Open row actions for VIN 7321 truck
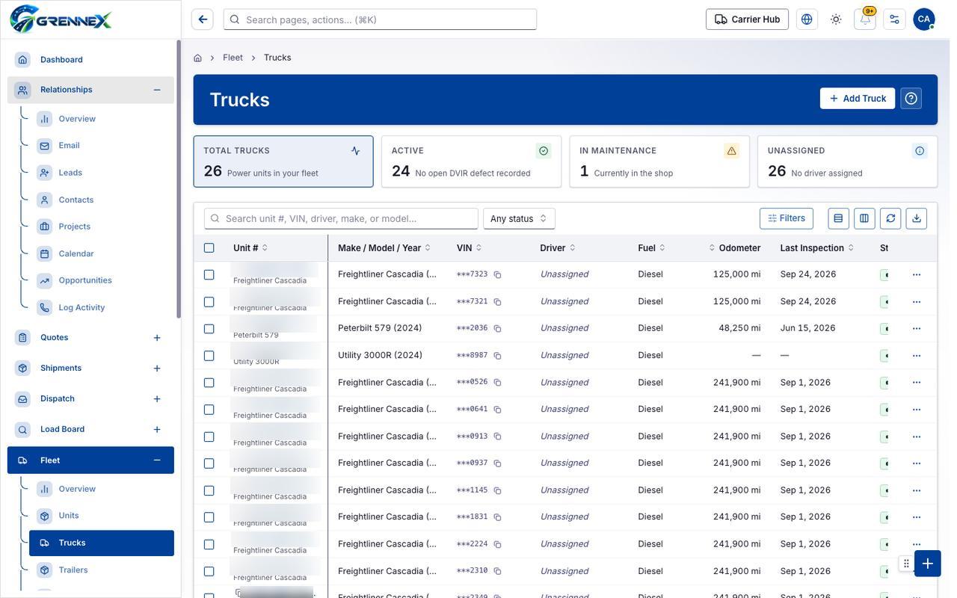This screenshot has width=957, height=598. click(x=917, y=302)
